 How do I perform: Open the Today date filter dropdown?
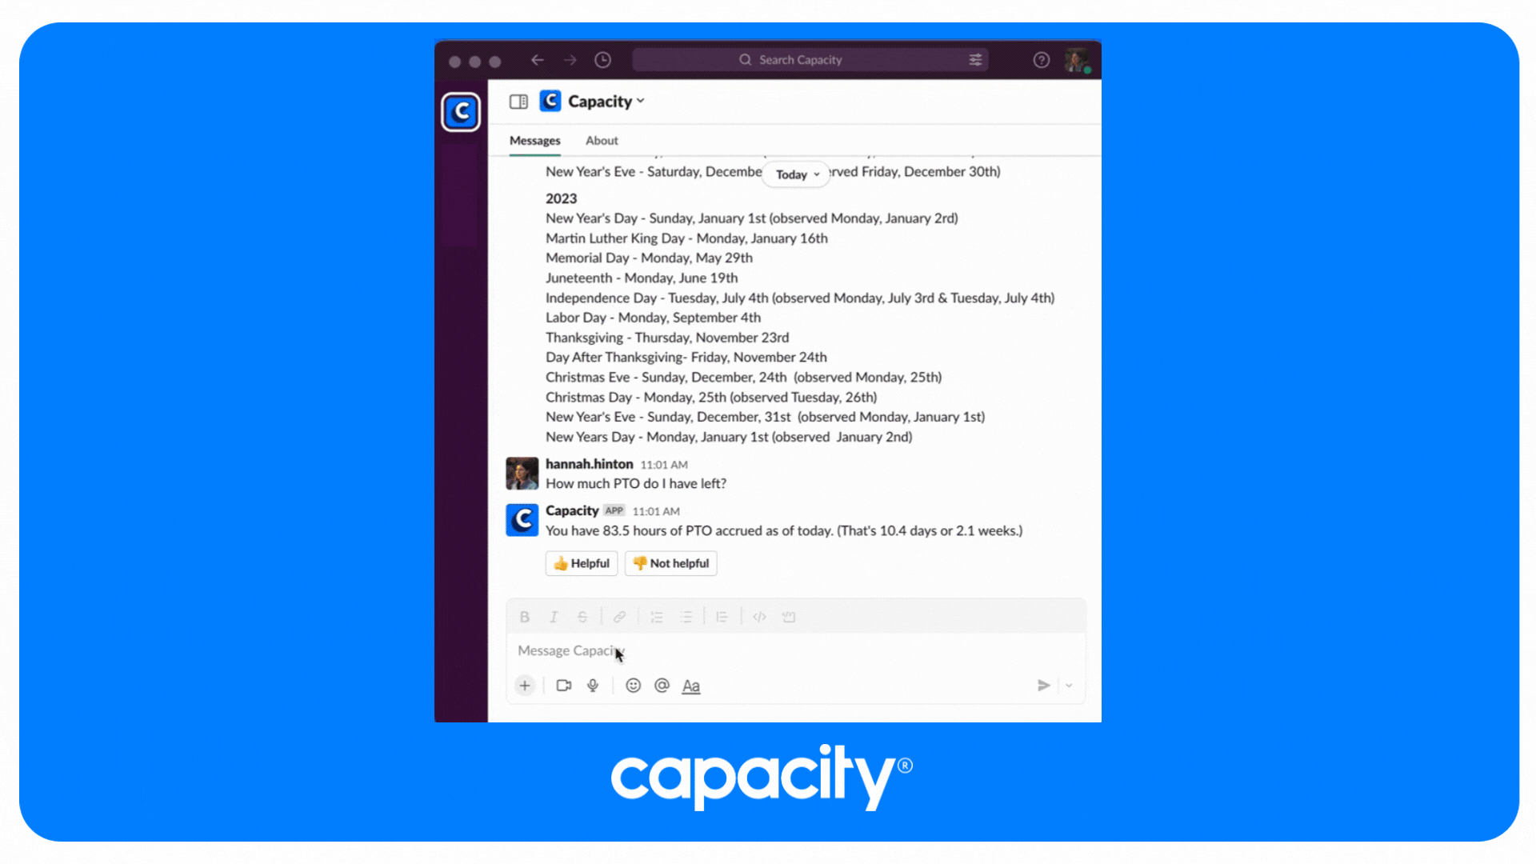797,174
